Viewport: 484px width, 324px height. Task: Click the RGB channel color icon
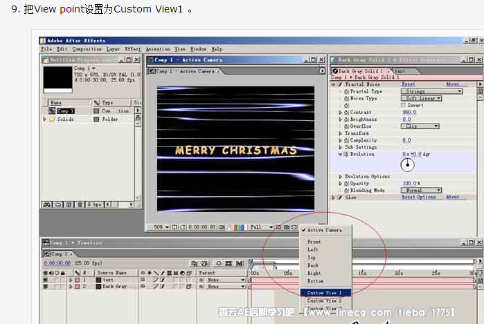[x=239, y=227]
